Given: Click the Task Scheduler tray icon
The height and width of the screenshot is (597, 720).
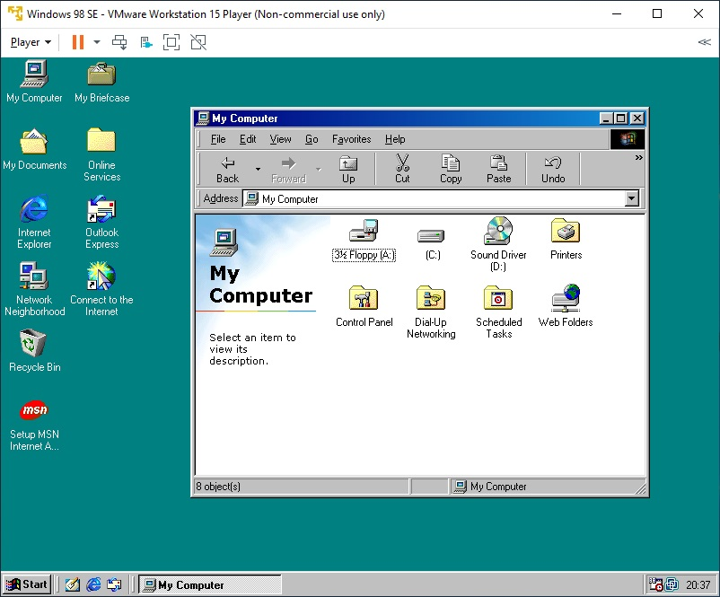Looking at the screenshot, I should (x=655, y=584).
